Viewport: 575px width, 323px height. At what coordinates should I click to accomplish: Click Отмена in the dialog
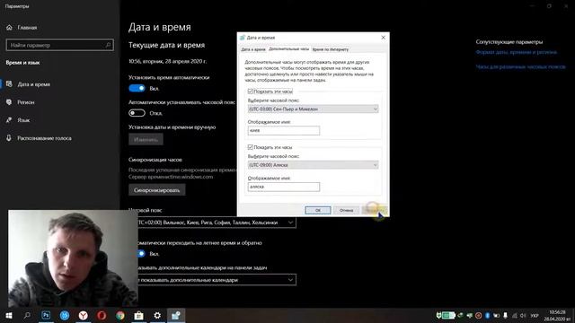coord(346,210)
